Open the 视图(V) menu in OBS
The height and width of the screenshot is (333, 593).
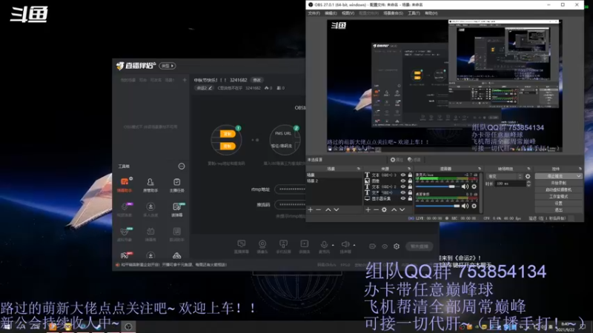click(x=348, y=13)
